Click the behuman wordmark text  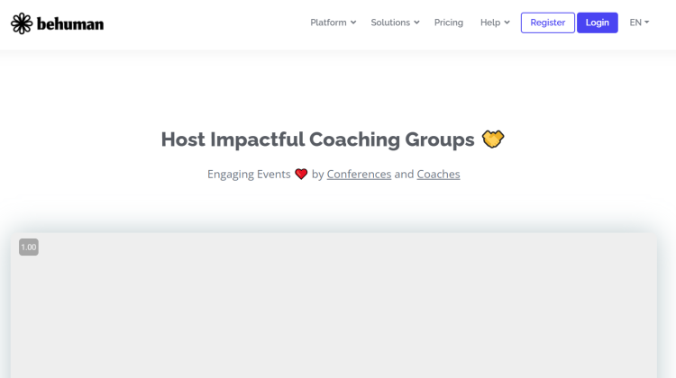70,23
